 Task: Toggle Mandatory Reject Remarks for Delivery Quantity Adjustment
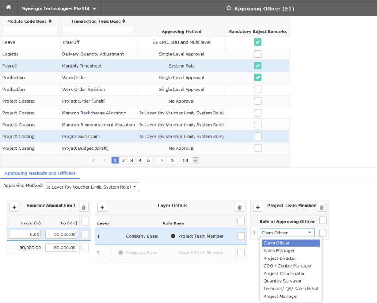(257, 54)
